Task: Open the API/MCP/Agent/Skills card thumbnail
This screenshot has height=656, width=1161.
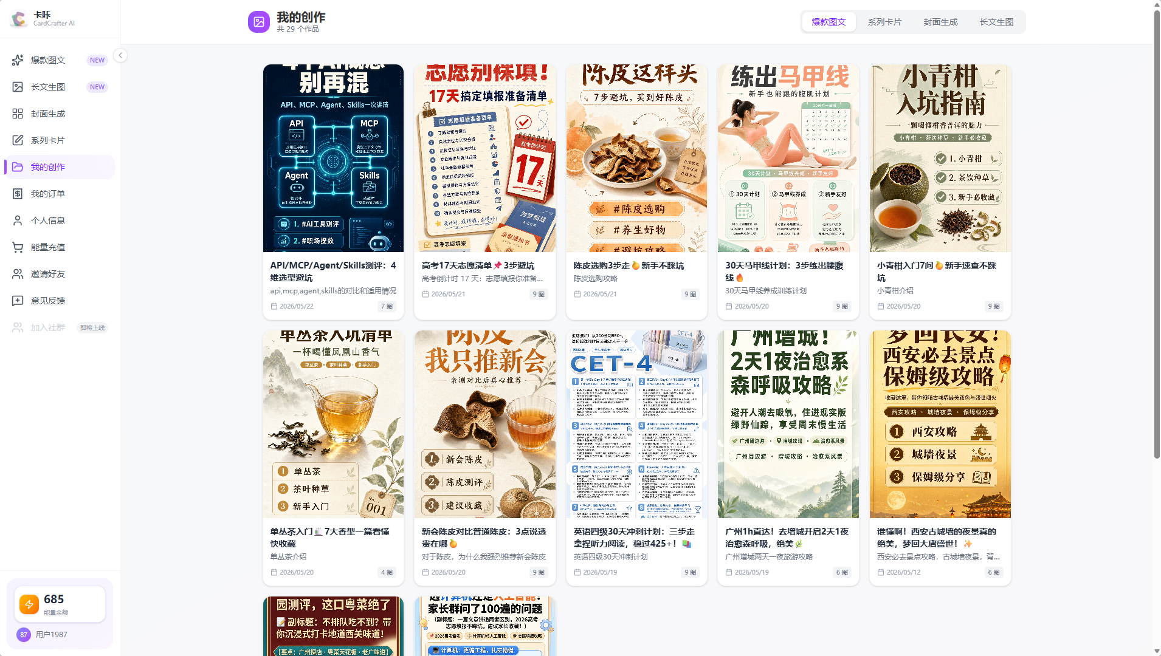Action: 333,158
